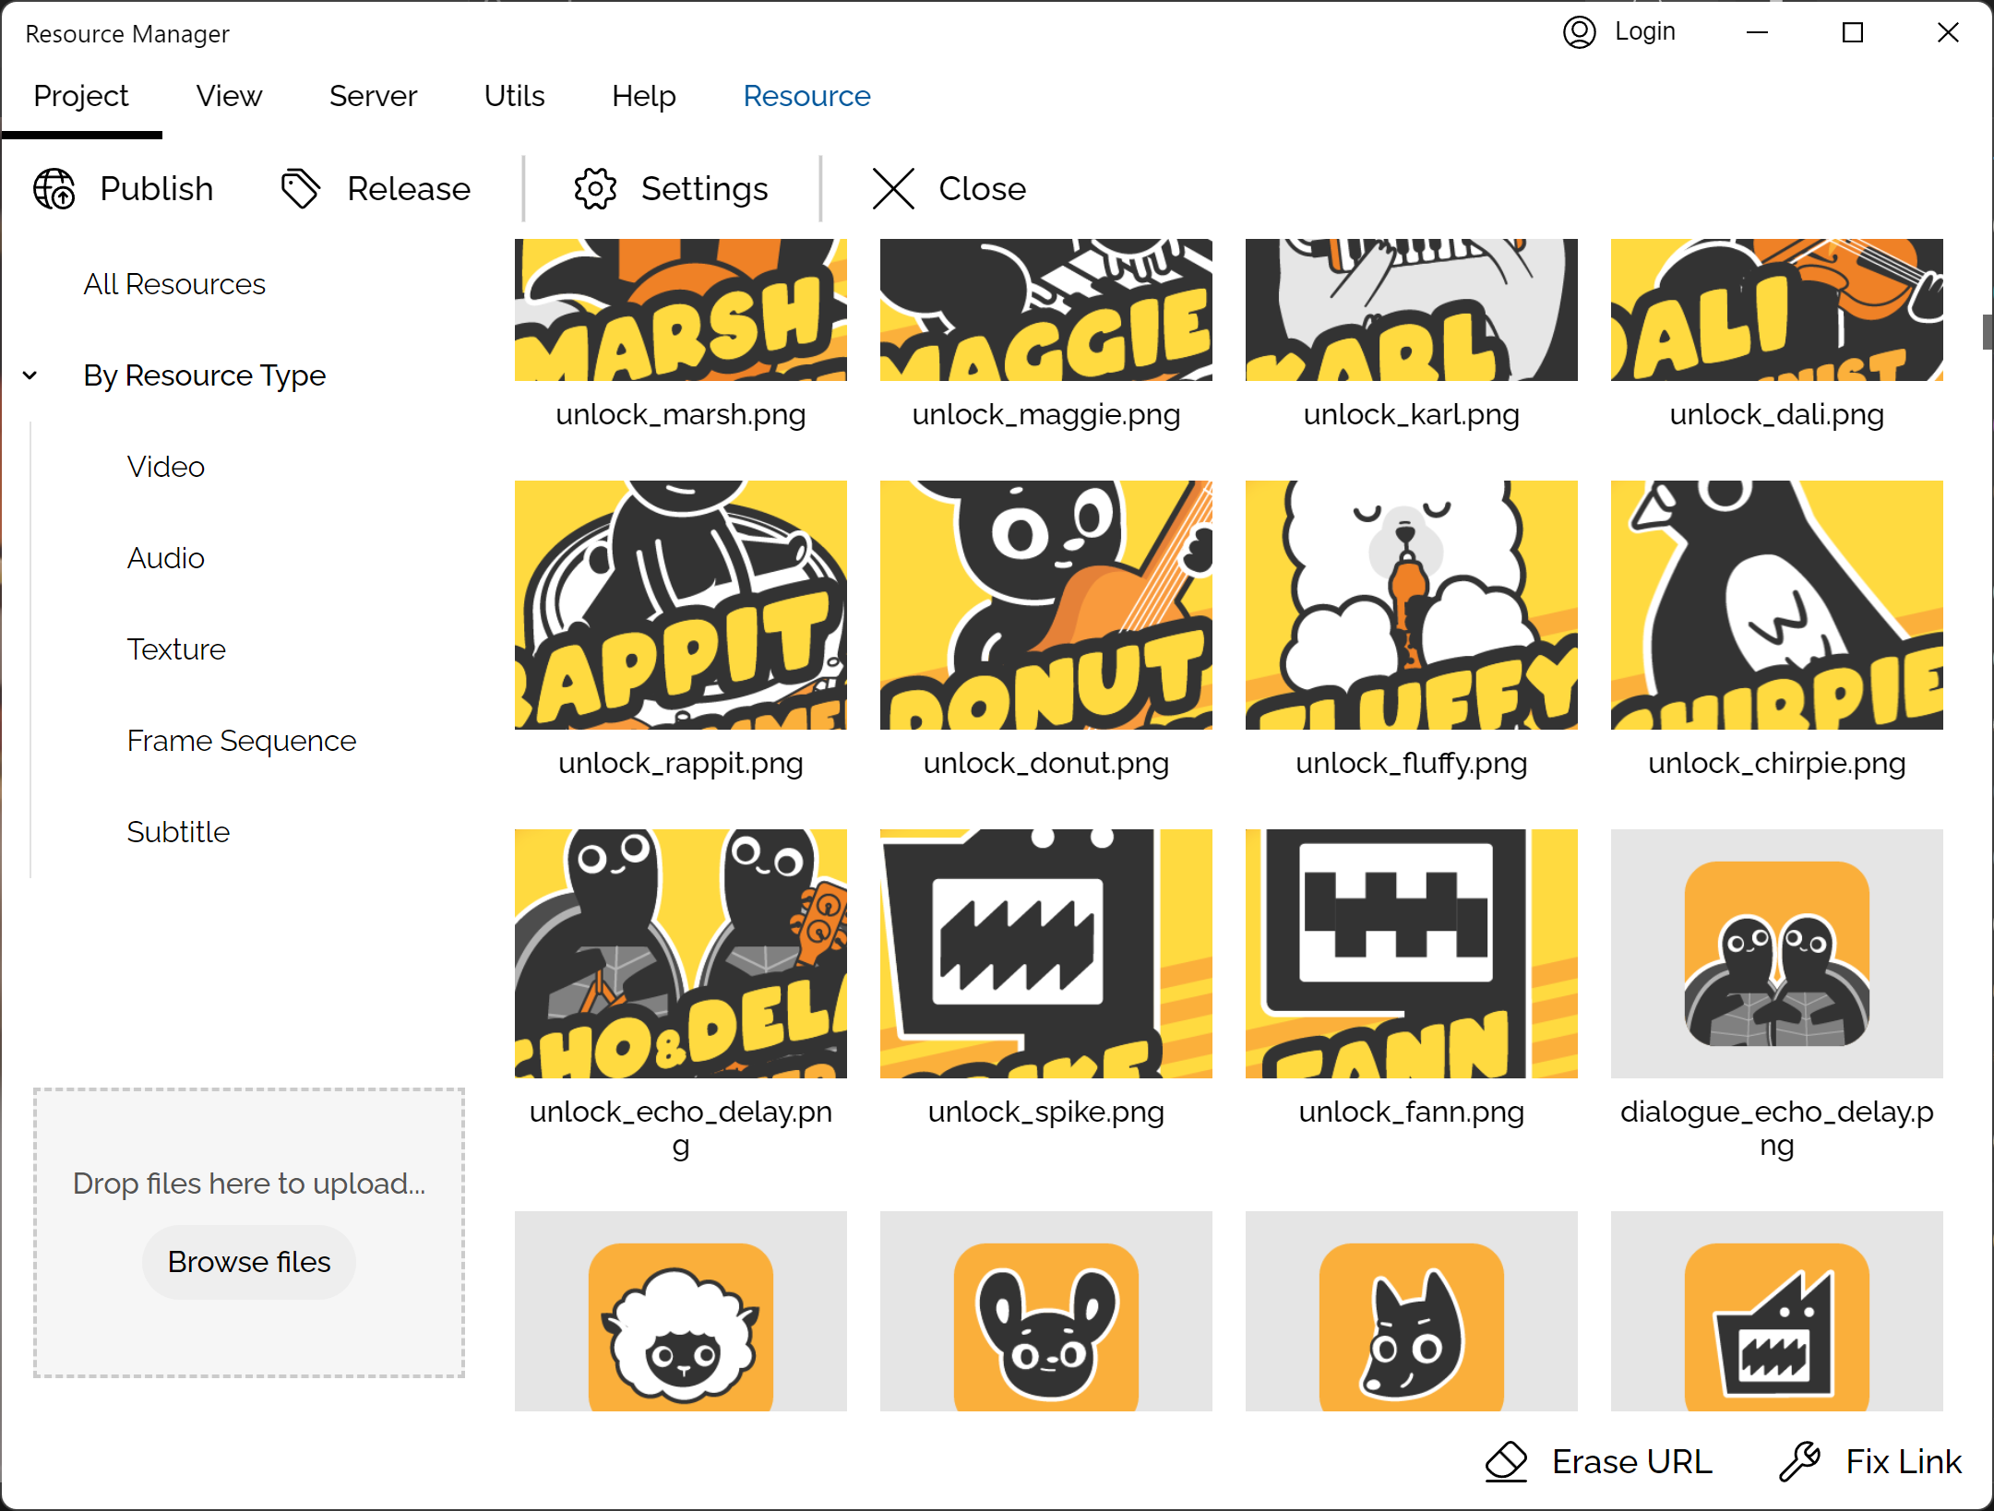Click the Erase URL label

tap(1632, 1462)
